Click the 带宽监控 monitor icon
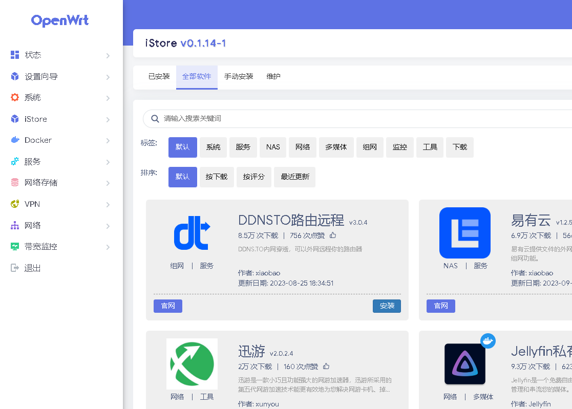Viewport: 572px width, 409px height. click(15, 246)
